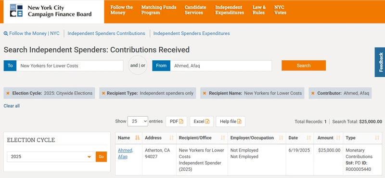Open the Election Cycle 2025 dropdown
Viewport: 385px width, 178px height.
point(51,157)
